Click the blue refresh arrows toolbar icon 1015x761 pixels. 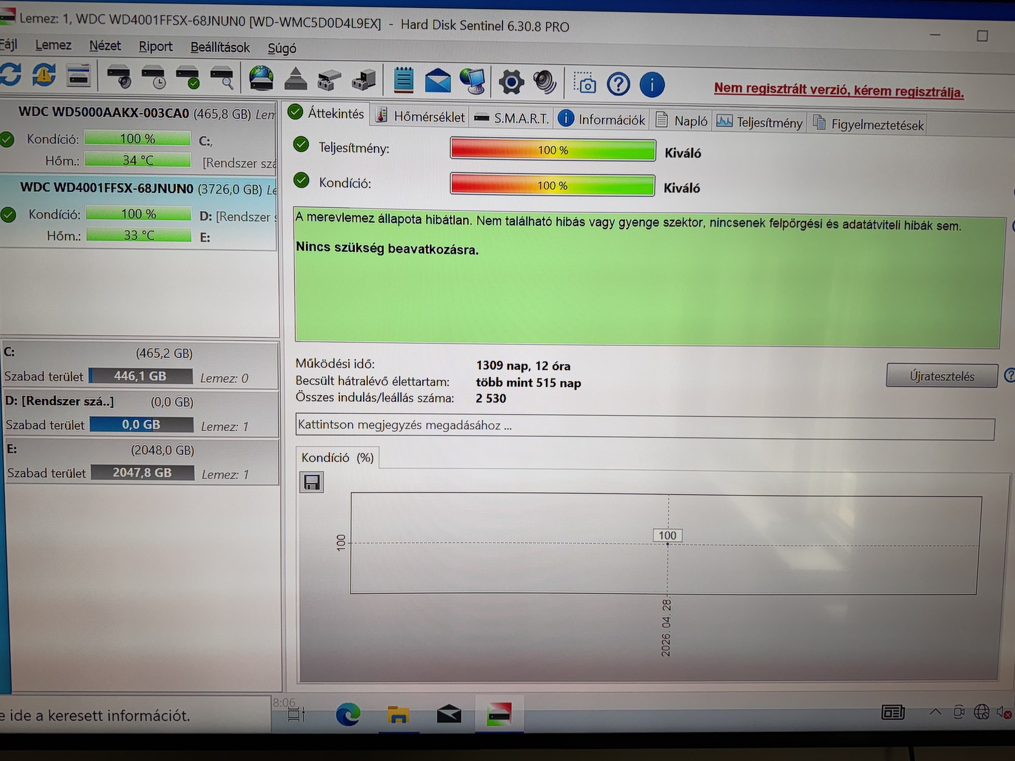[10, 75]
